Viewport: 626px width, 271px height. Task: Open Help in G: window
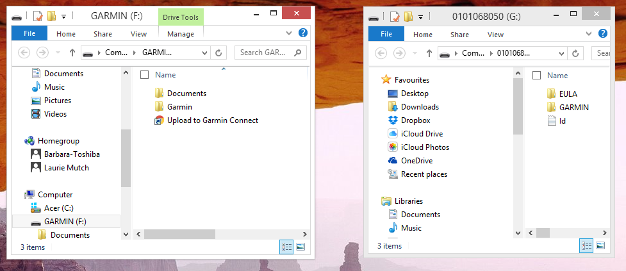(x=604, y=33)
